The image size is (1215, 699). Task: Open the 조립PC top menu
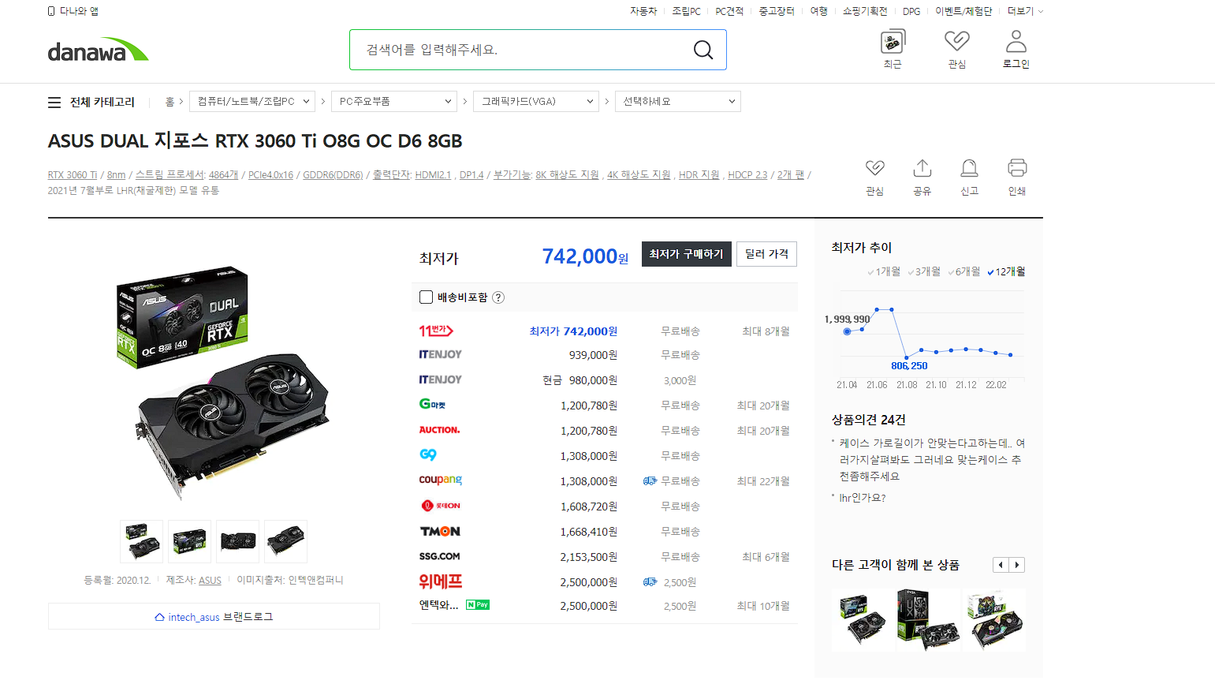[x=686, y=11]
